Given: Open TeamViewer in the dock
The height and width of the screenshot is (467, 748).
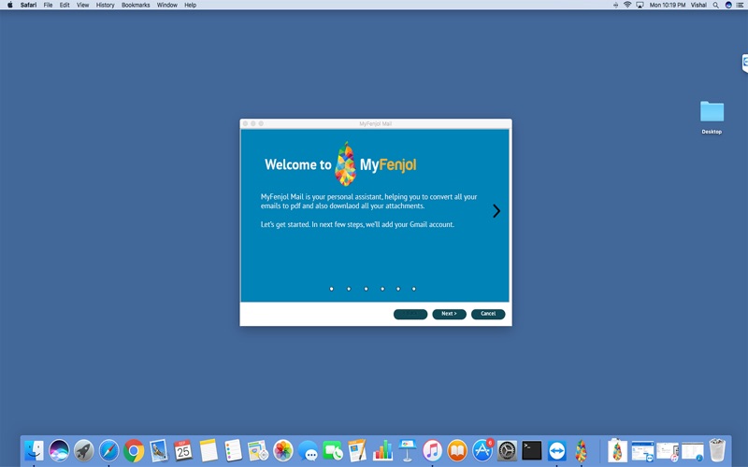Looking at the screenshot, I should (x=556, y=450).
